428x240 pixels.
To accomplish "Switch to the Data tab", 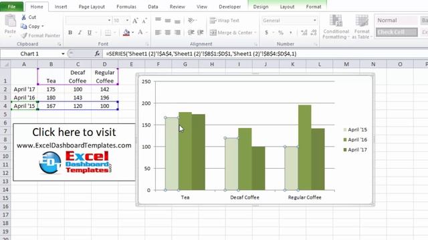I will (x=153, y=7).
